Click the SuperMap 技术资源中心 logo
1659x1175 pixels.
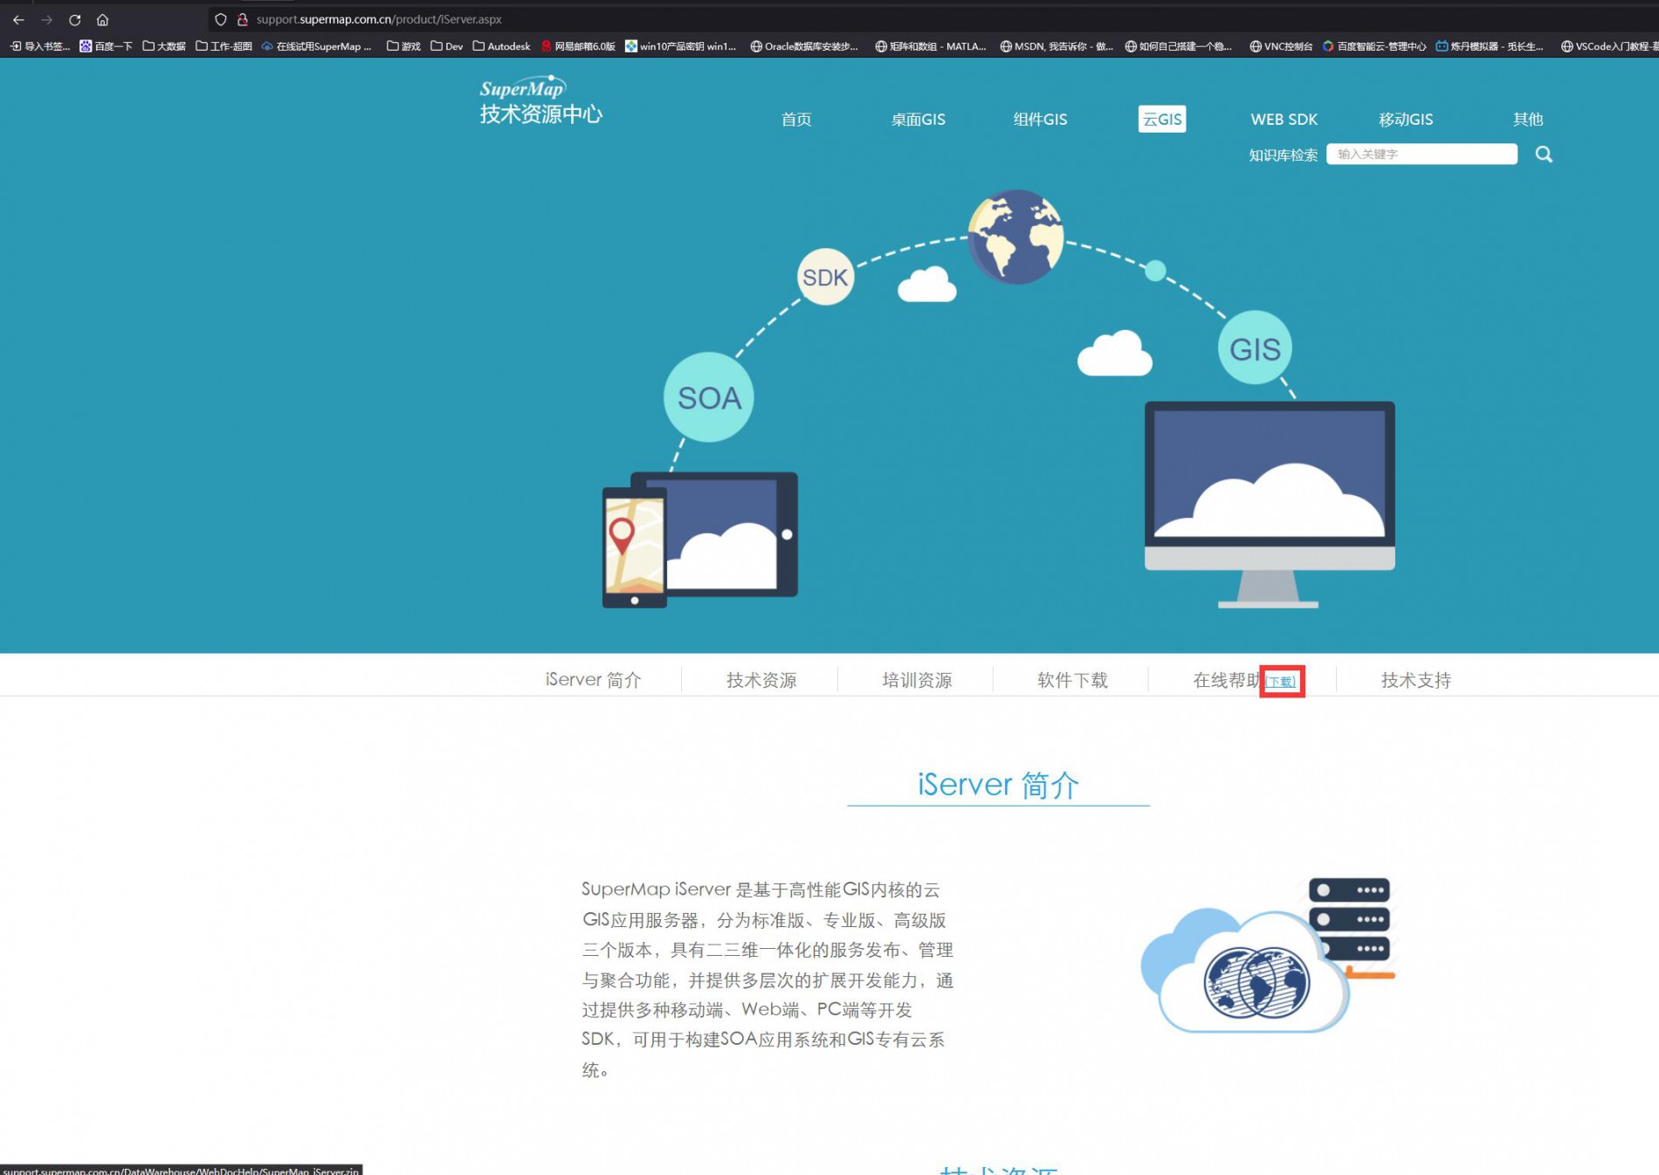tap(540, 100)
